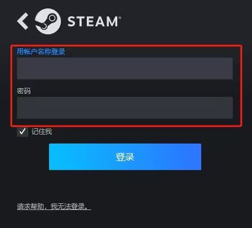Screen dimensions: 252x228
Task: Click the round Steam logo icon
Action: click(x=48, y=21)
